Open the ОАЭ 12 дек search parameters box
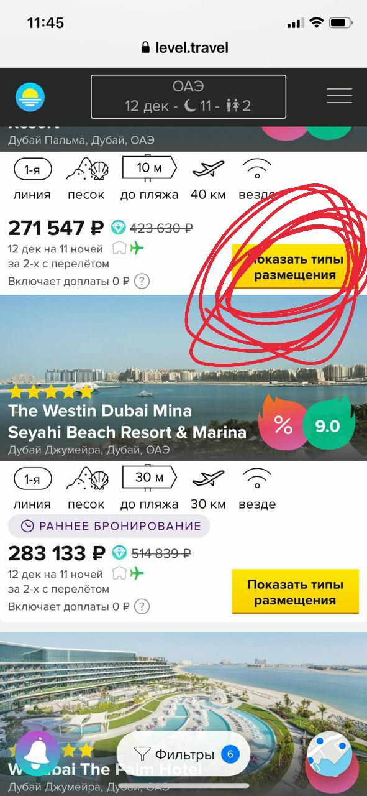 point(188,96)
